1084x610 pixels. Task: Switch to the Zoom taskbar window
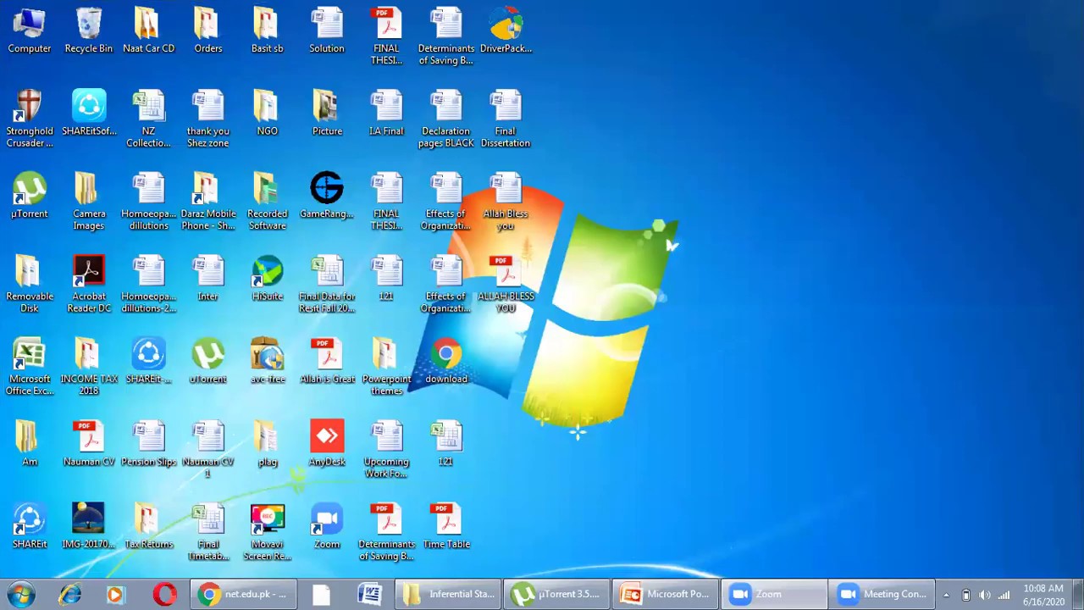click(775, 594)
